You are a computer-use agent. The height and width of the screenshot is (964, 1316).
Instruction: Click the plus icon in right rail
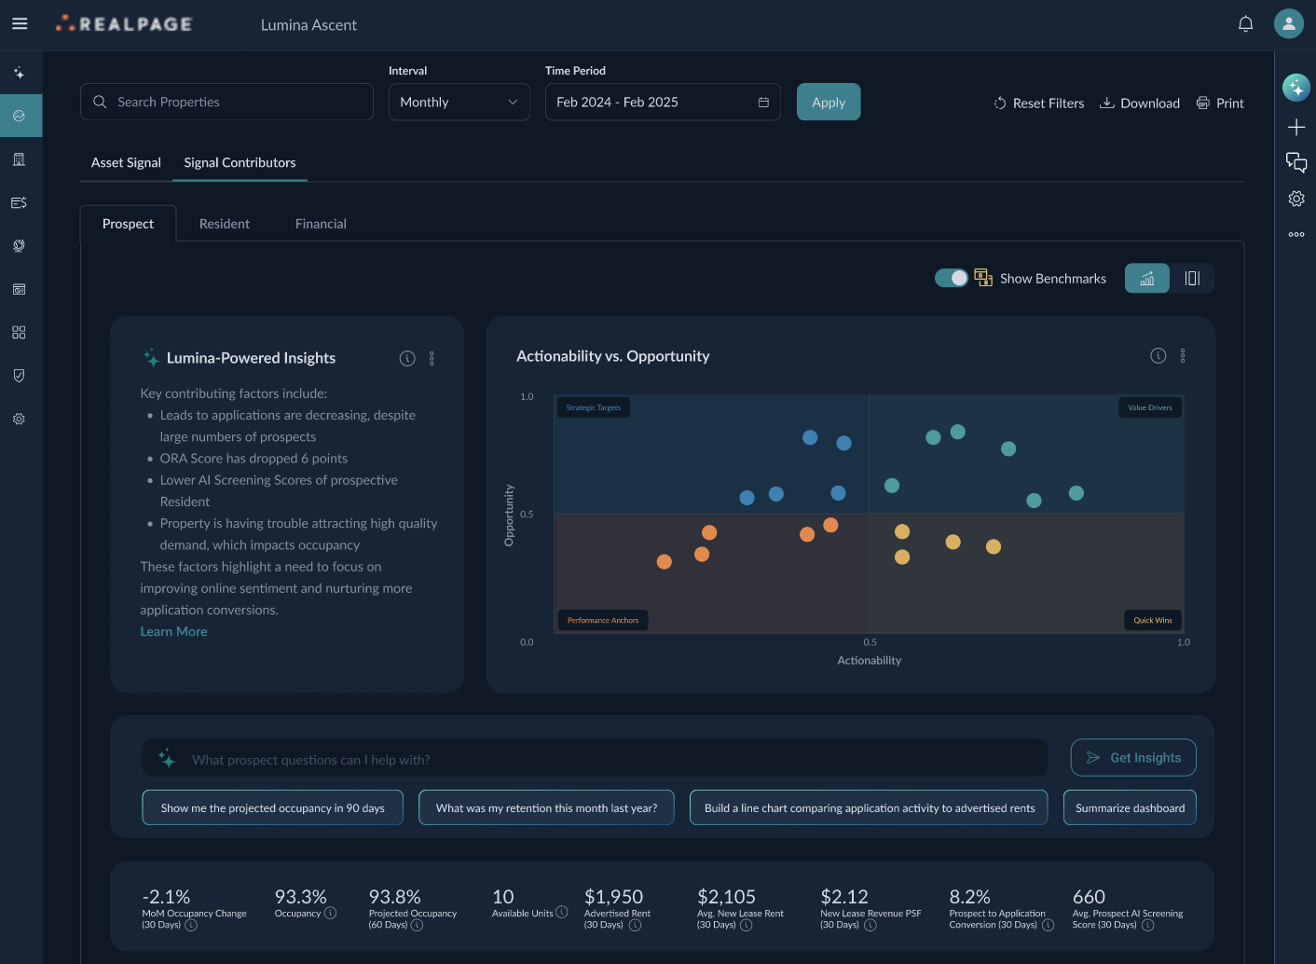(x=1296, y=127)
